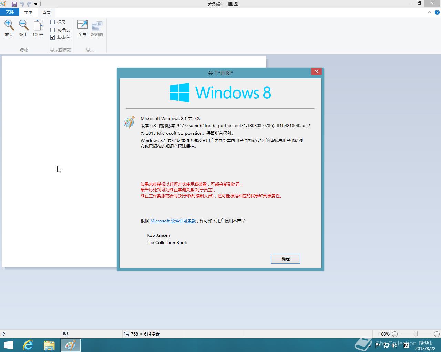This screenshot has width=441, height=352.
Task: Click the zoom slider handle in status bar
Action: tap(416, 334)
